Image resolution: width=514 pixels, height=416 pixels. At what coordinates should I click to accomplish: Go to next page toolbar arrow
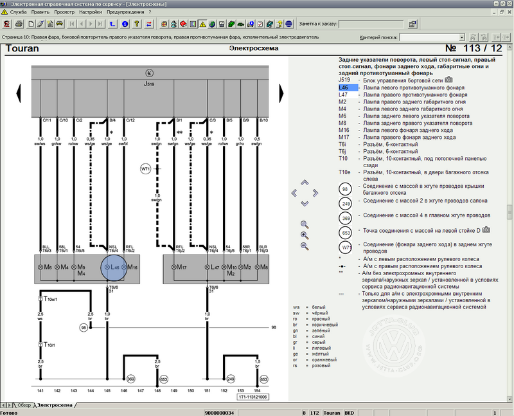click(91, 24)
